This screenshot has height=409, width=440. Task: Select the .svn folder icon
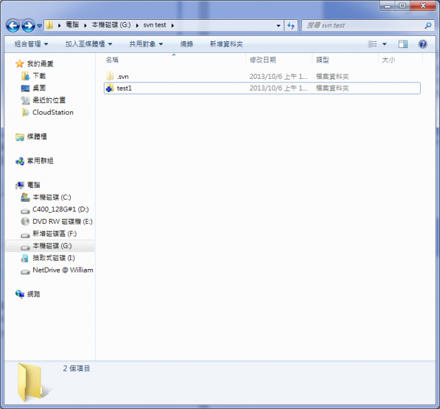coord(110,76)
